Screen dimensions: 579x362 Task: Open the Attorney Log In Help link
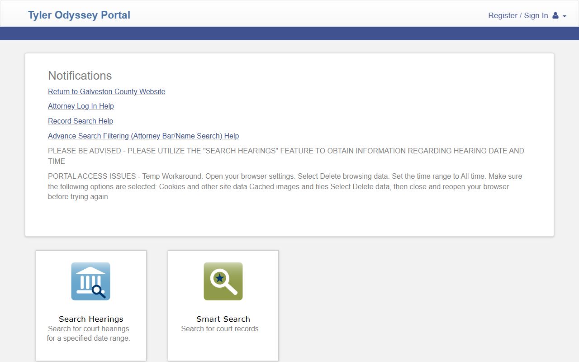point(81,106)
